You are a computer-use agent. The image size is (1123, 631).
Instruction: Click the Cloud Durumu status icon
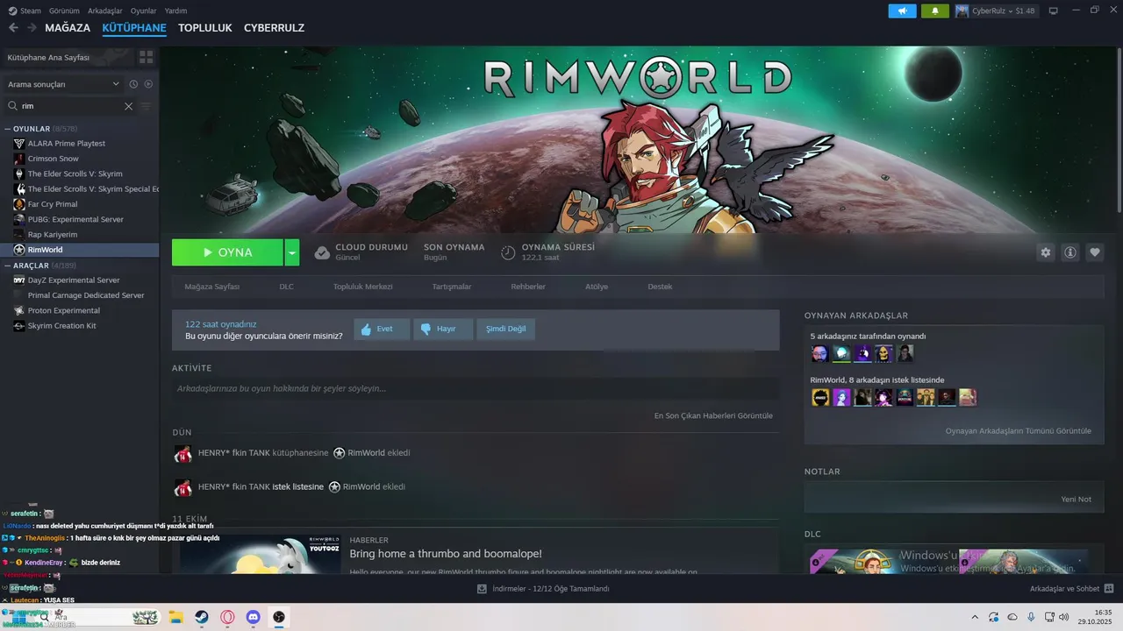(322, 252)
